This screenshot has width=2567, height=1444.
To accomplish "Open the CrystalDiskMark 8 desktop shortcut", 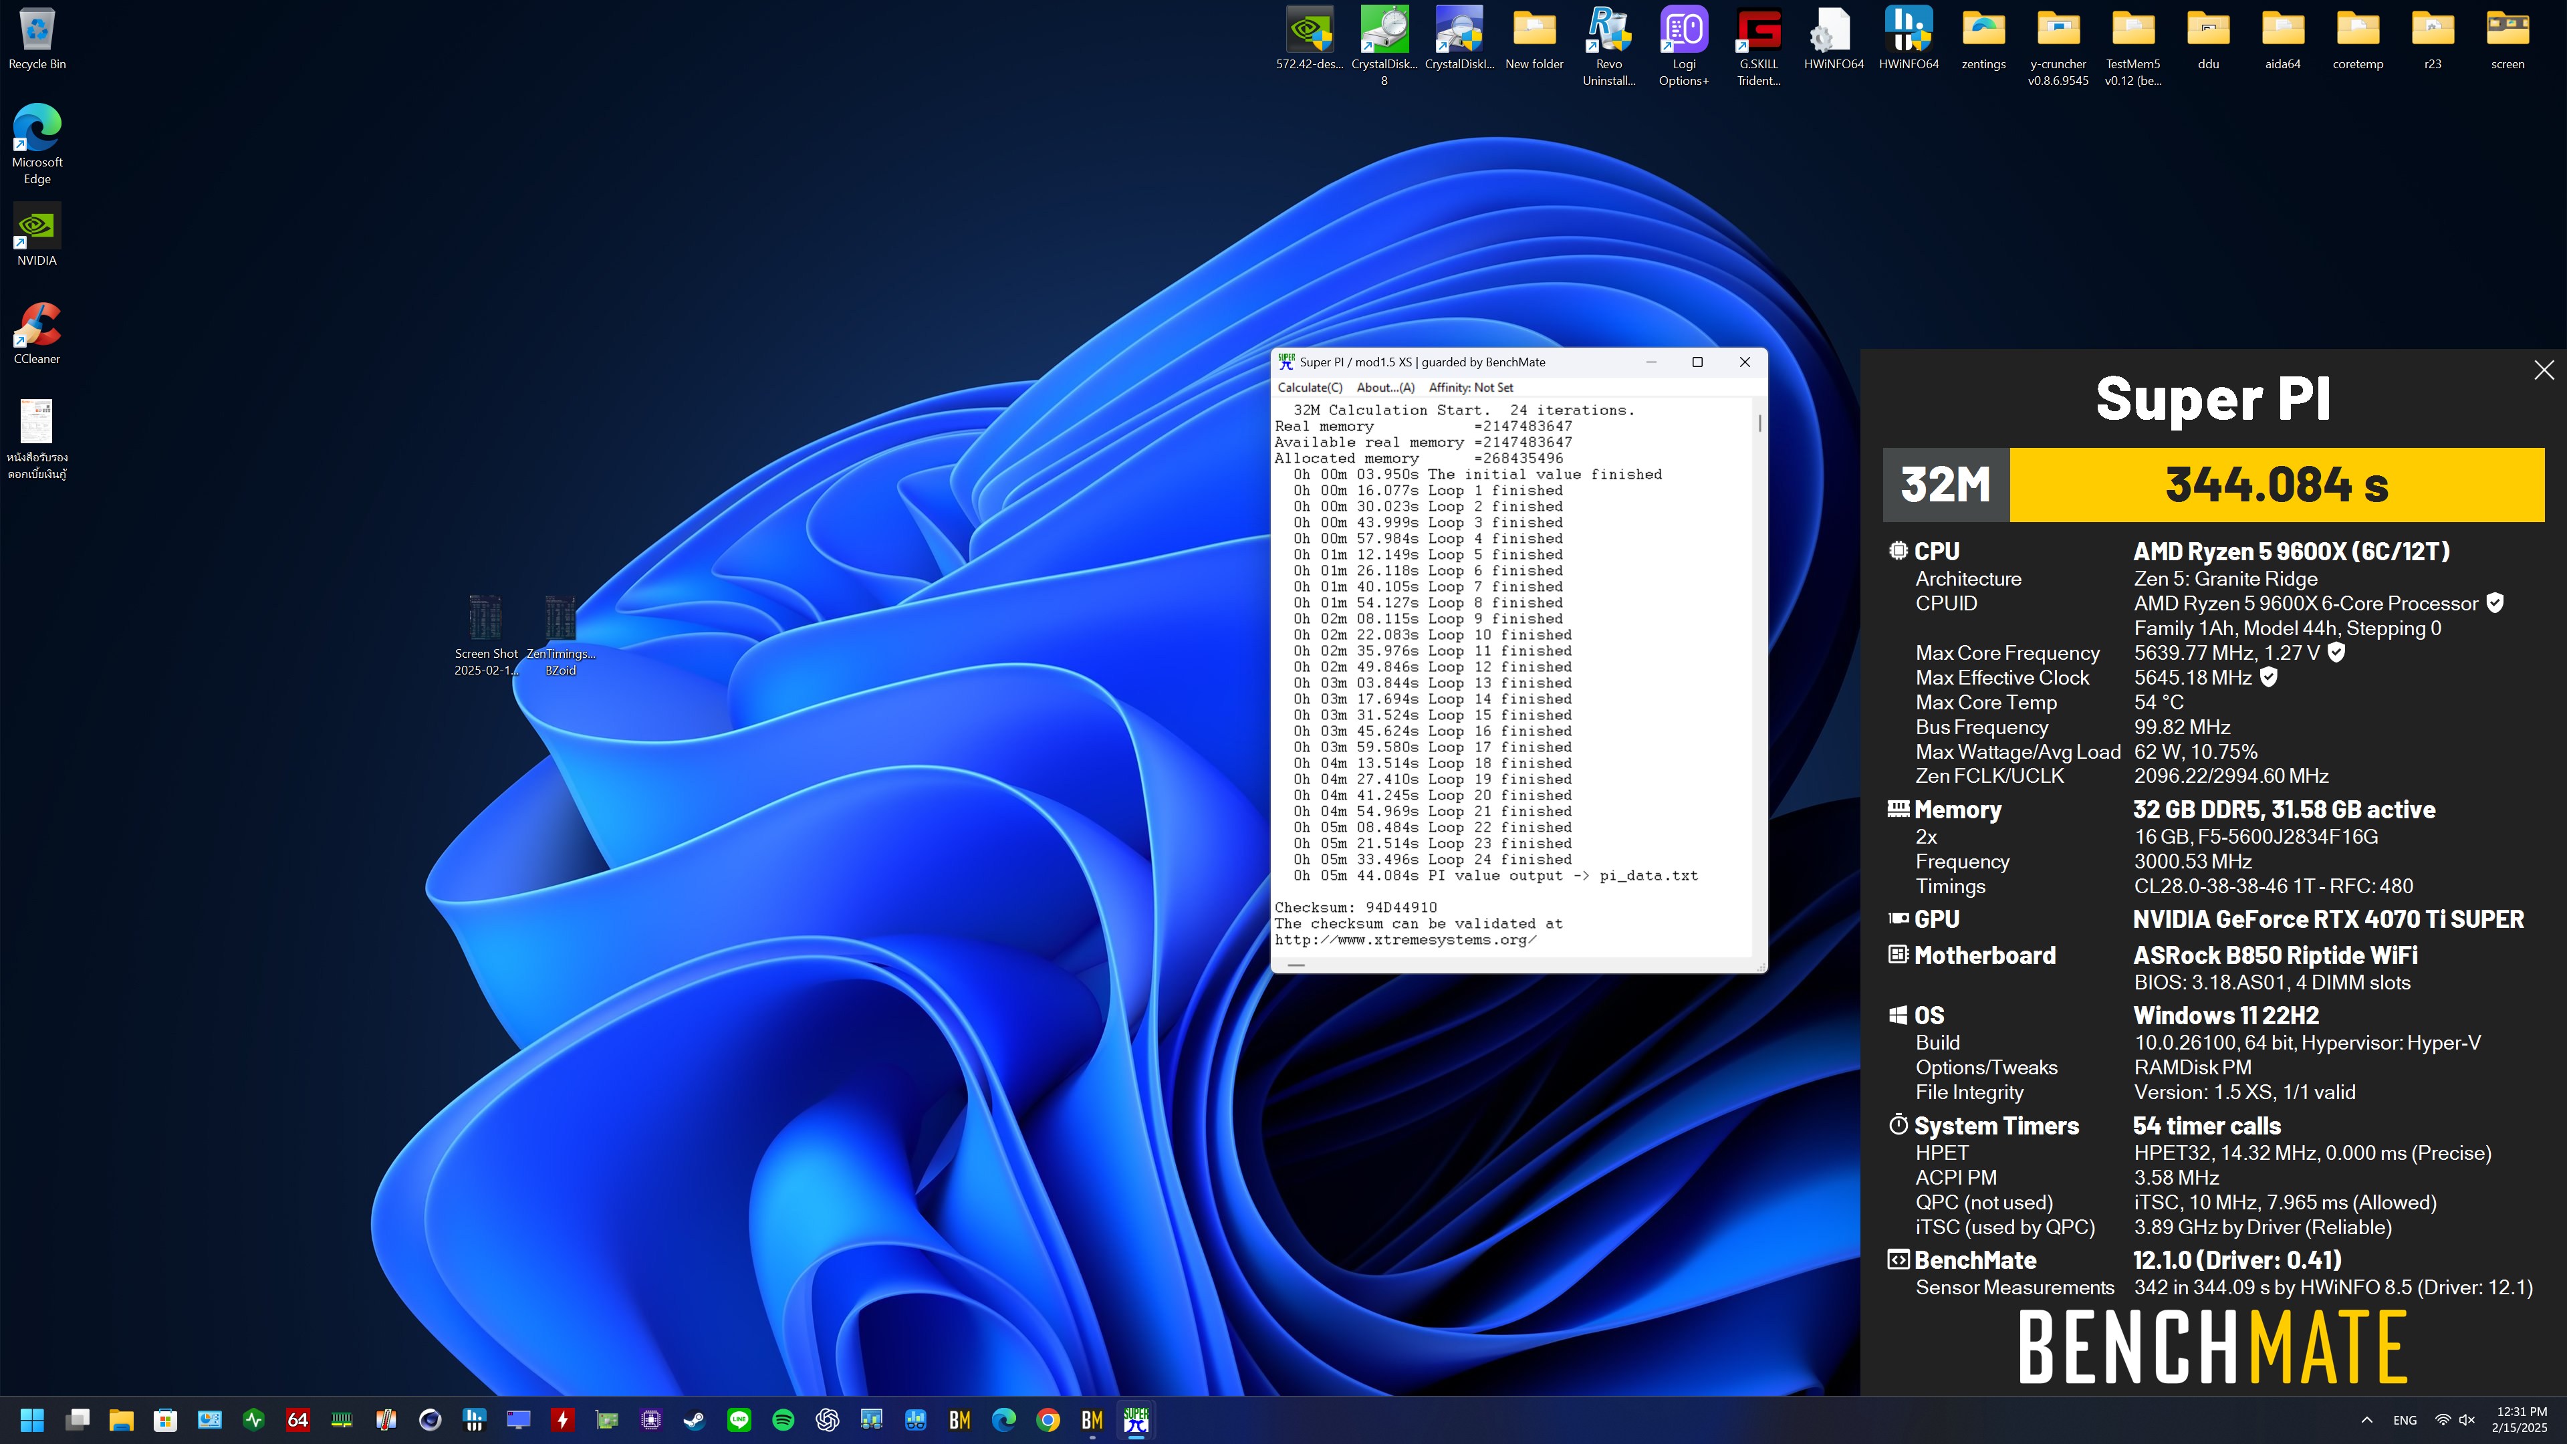I will pos(1384,46).
